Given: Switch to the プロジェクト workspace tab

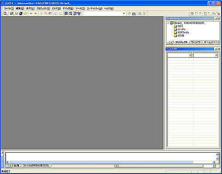Looking at the screenshot, I should pos(181,42).
